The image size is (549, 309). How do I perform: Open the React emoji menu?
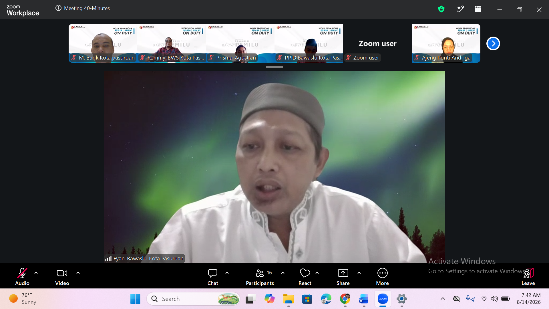click(305, 277)
